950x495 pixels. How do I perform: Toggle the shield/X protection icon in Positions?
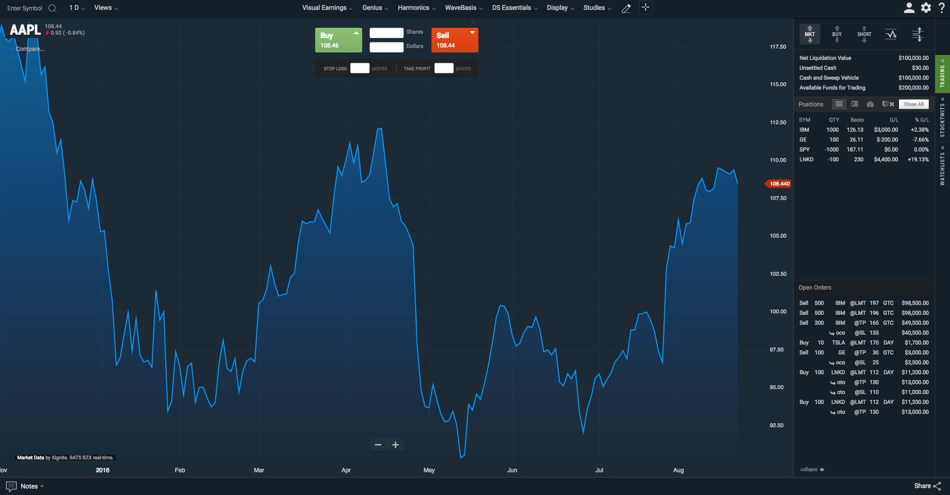[888, 104]
